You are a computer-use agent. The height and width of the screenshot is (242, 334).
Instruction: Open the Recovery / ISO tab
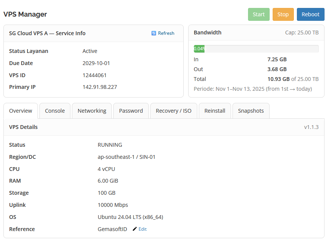[174, 111]
